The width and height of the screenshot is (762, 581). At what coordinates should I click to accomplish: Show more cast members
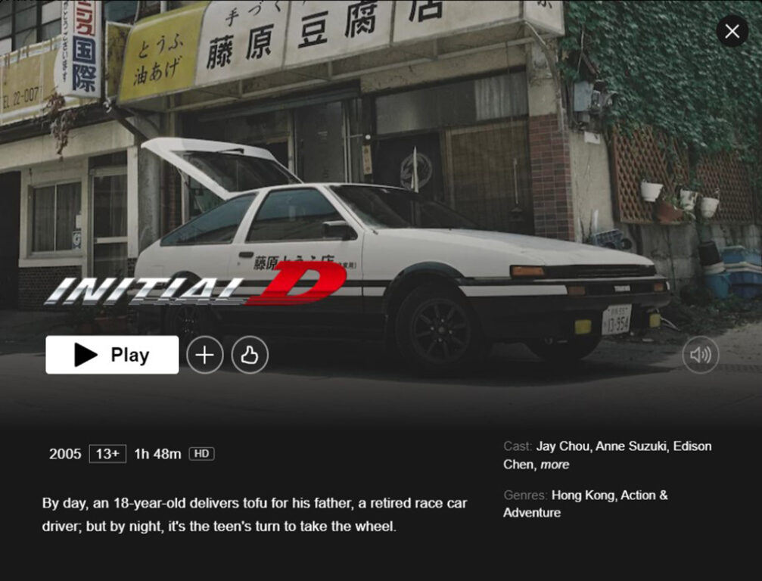pyautogui.click(x=555, y=464)
